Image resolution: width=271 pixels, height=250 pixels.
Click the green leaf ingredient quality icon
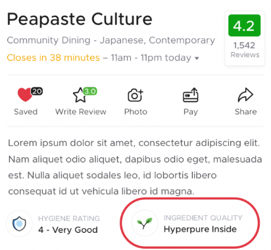145,223
